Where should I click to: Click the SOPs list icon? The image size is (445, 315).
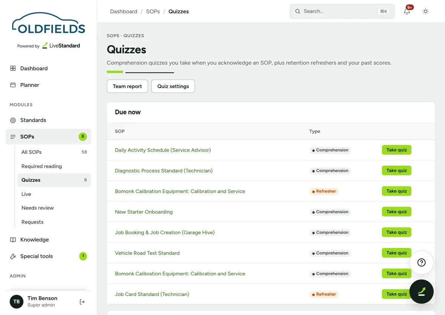tap(13, 137)
